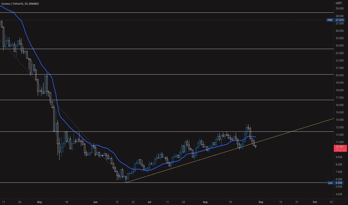Click the May label on time axis
Image resolution: width=348 pixels, height=205 pixels.
click(x=40, y=202)
